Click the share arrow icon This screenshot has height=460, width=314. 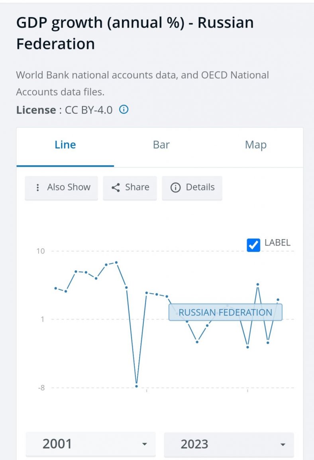[116, 187]
